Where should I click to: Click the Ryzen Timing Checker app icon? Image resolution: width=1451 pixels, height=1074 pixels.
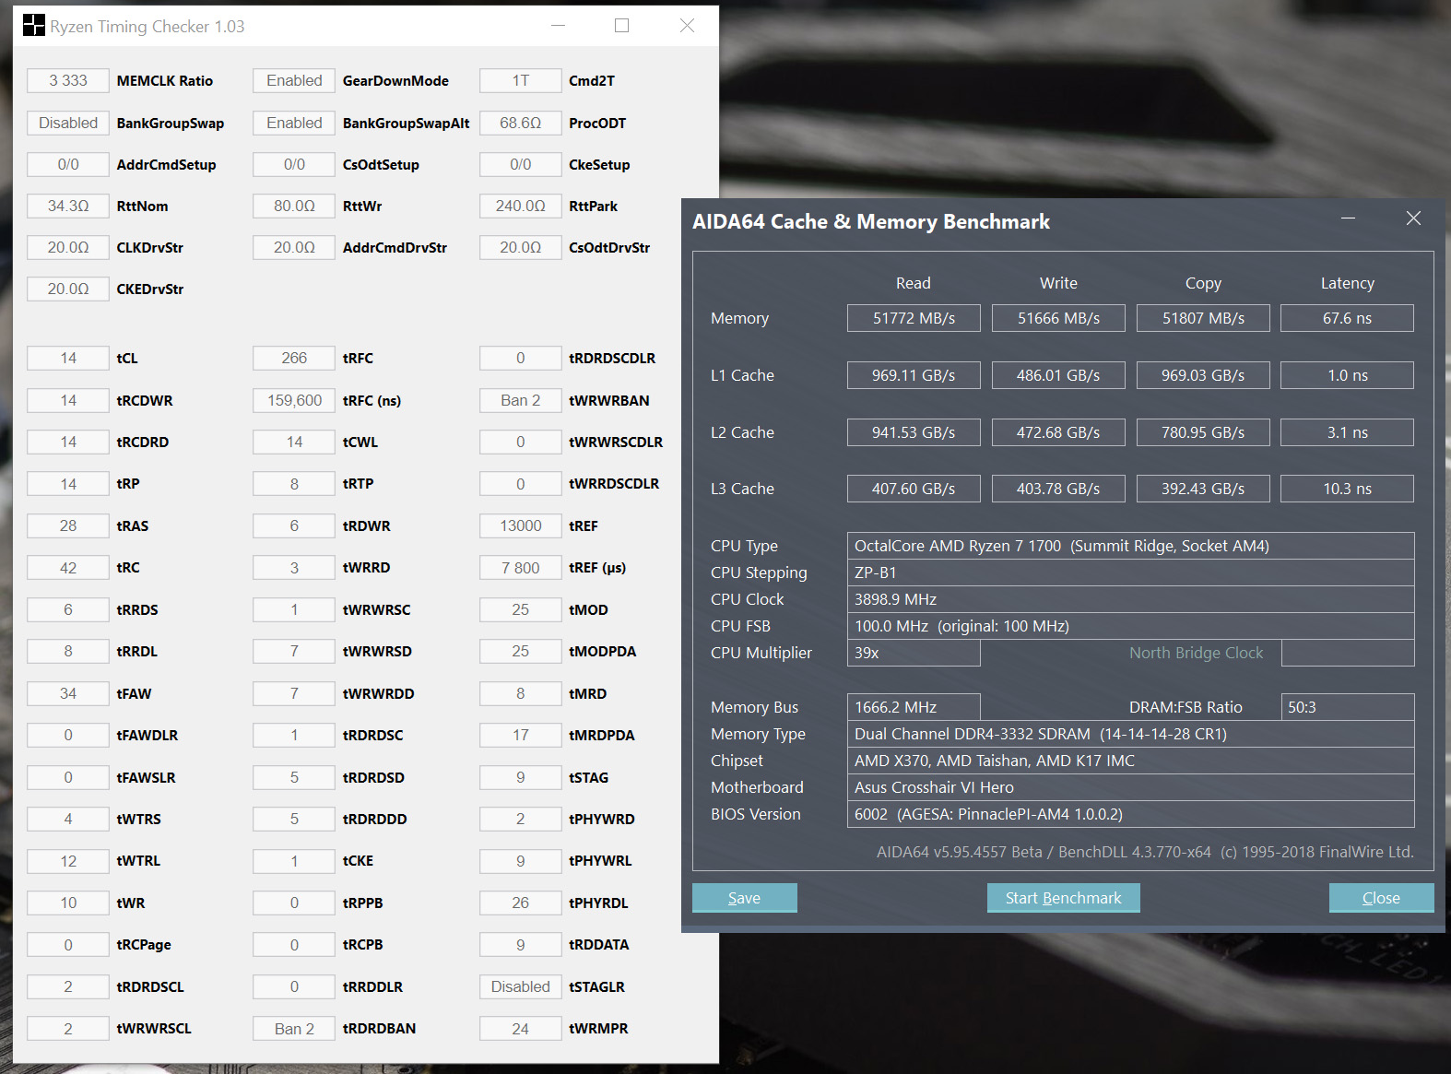[33, 26]
